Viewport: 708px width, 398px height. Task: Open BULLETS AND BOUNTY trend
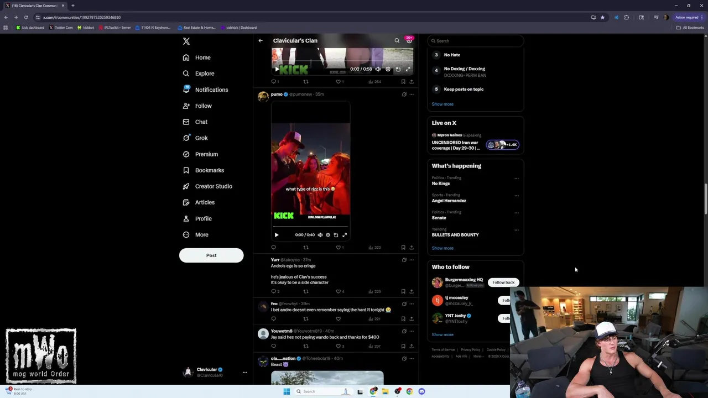pyautogui.click(x=455, y=235)
